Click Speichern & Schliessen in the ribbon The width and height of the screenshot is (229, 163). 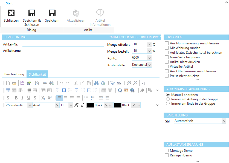tap(32, 13)
